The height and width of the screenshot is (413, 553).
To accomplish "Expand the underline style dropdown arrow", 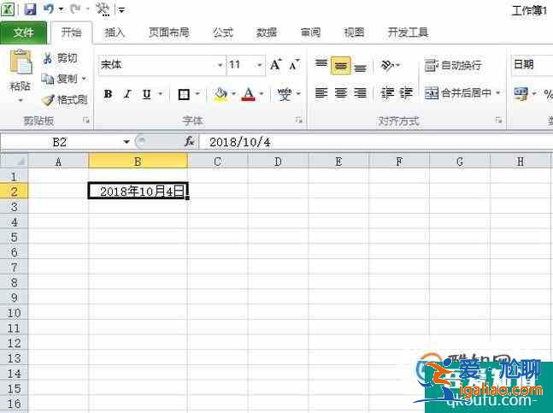I will click(161, 94).
